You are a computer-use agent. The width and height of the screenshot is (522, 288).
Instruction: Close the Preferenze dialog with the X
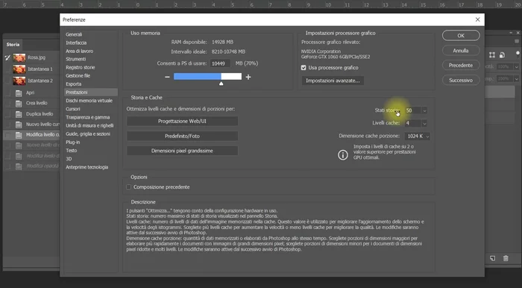click(x=478, y=19)
